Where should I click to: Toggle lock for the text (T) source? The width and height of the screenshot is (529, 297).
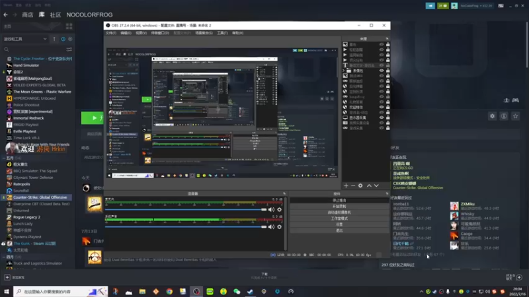387,65
